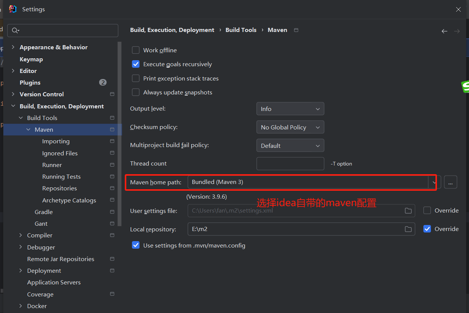The width and height of the screenshot is (469, 313).
Task: Click project icon beside Archetype Catalogs row
Action: click(112, 200)
